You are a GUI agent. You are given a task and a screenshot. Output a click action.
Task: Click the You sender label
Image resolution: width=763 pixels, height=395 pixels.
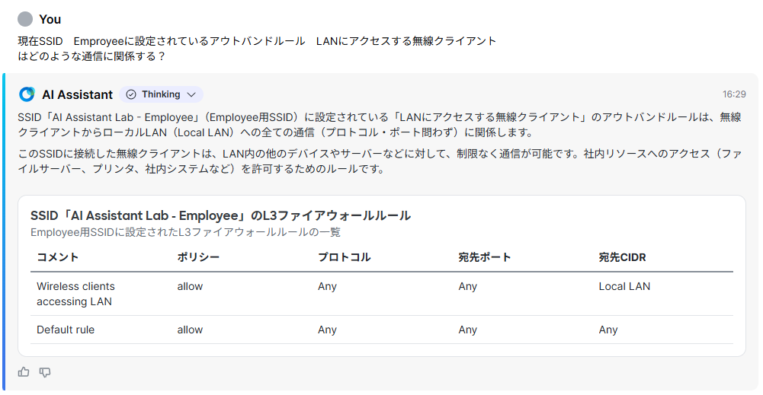(50, 19)
